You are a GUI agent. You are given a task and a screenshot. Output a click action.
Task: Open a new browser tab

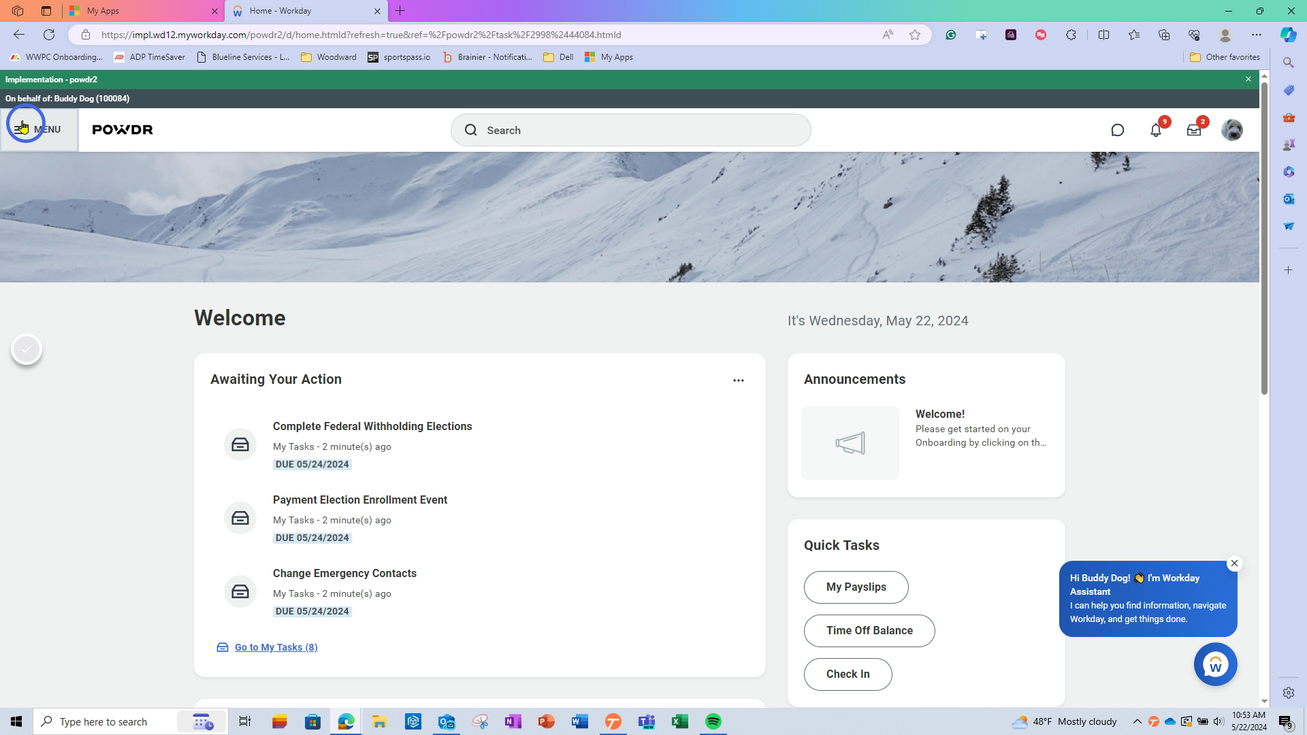click(400, 11)
